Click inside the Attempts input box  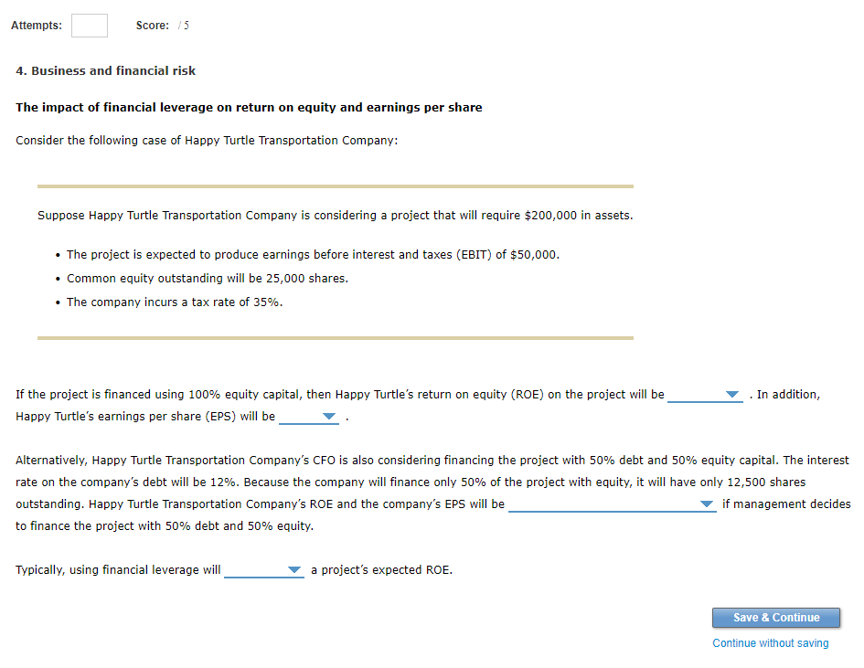tap(89, 26)
